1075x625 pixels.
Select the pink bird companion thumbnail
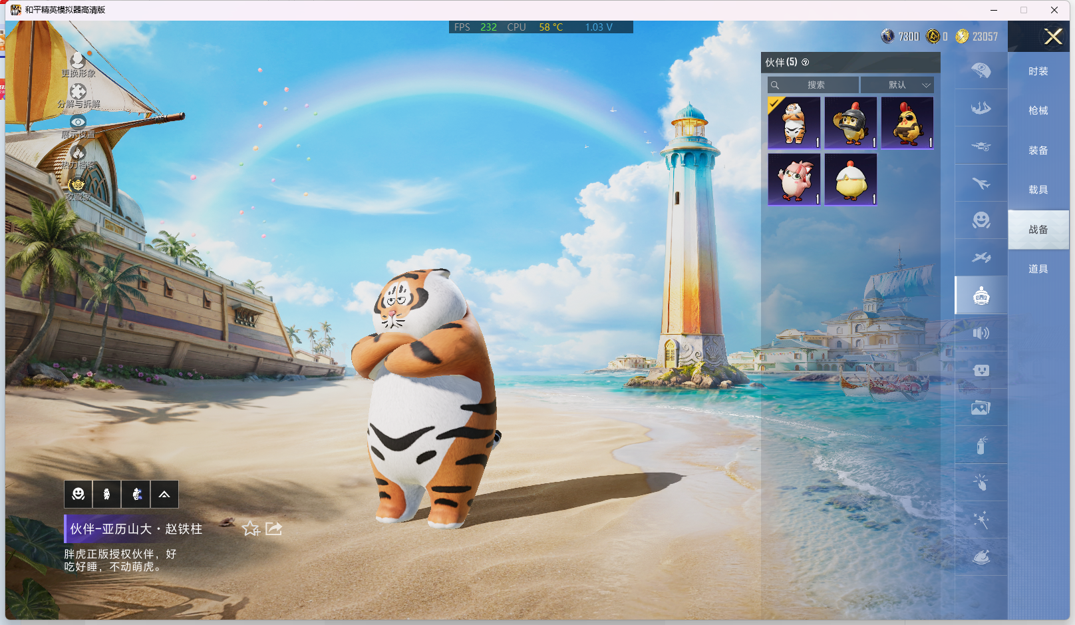coord(794,179)
